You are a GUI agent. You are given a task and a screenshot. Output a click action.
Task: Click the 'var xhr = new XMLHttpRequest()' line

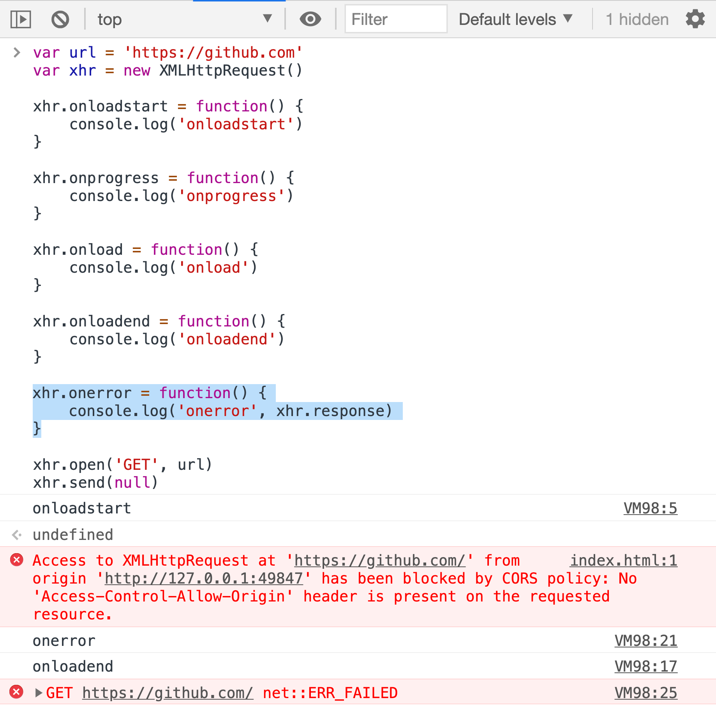[x=168, y=70]
